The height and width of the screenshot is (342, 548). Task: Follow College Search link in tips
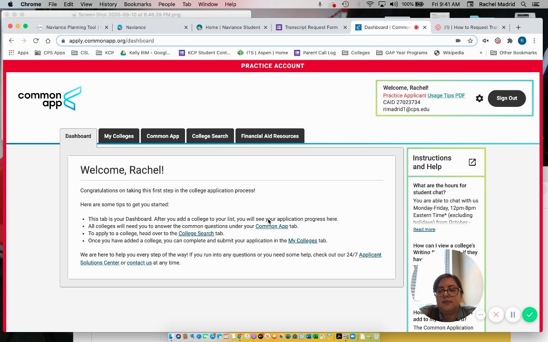click(x=196, y=234)
